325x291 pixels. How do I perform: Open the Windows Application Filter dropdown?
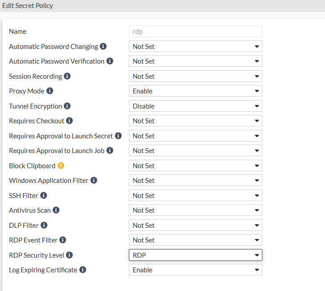click(195, 180)
